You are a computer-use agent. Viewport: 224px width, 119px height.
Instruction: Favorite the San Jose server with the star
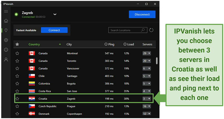click(x=17, y=91)
